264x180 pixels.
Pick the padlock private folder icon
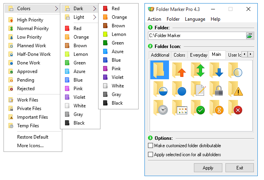point(217,89)
